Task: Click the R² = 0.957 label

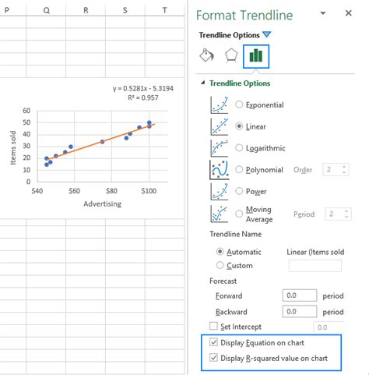Action: (143, 97)
